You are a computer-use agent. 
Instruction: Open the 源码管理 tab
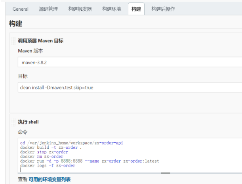click(48, 9)
